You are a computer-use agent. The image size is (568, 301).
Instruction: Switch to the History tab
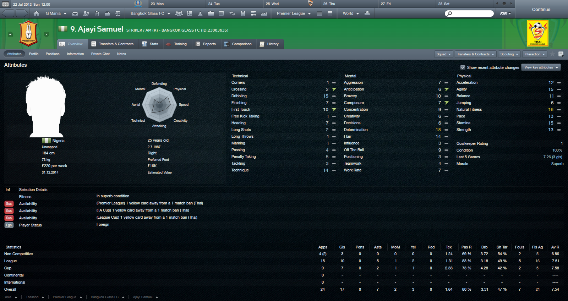click(x=269, y=44)
